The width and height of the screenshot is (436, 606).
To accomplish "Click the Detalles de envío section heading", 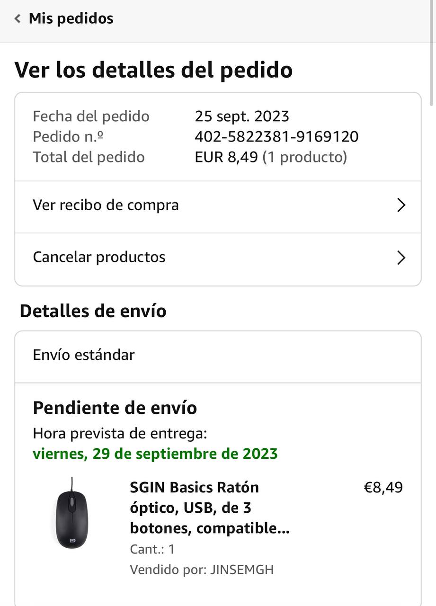I will tap(93, 311).
